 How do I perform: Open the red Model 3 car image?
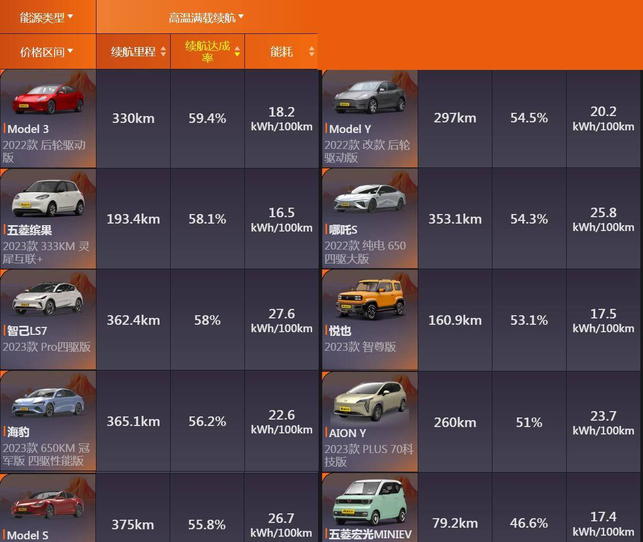pos(48,99)
